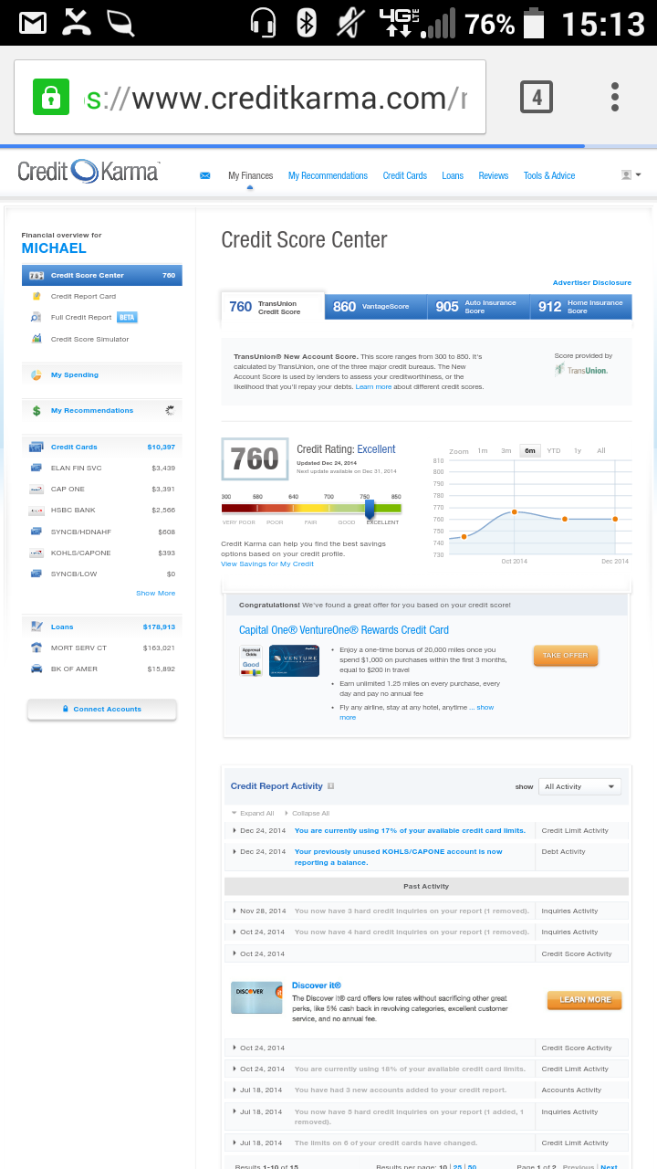Image resolution: width=657 pixels, height=1169 pixels.
Task: Open the Advertiser Disclosure link
Action: (x=591, y=282)
